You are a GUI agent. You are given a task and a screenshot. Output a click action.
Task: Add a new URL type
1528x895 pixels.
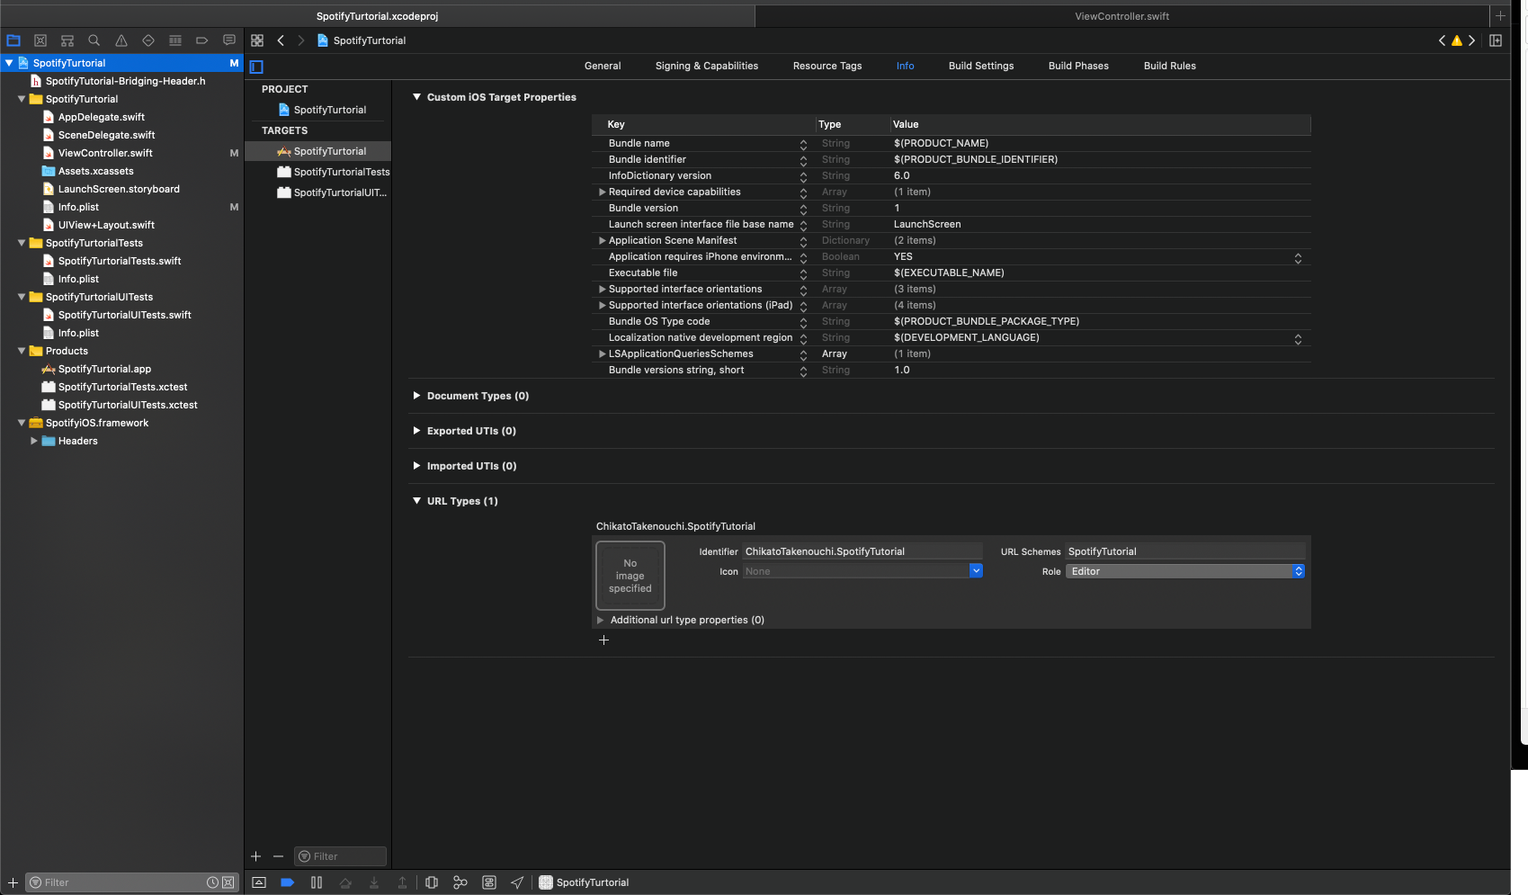(603, 640)
